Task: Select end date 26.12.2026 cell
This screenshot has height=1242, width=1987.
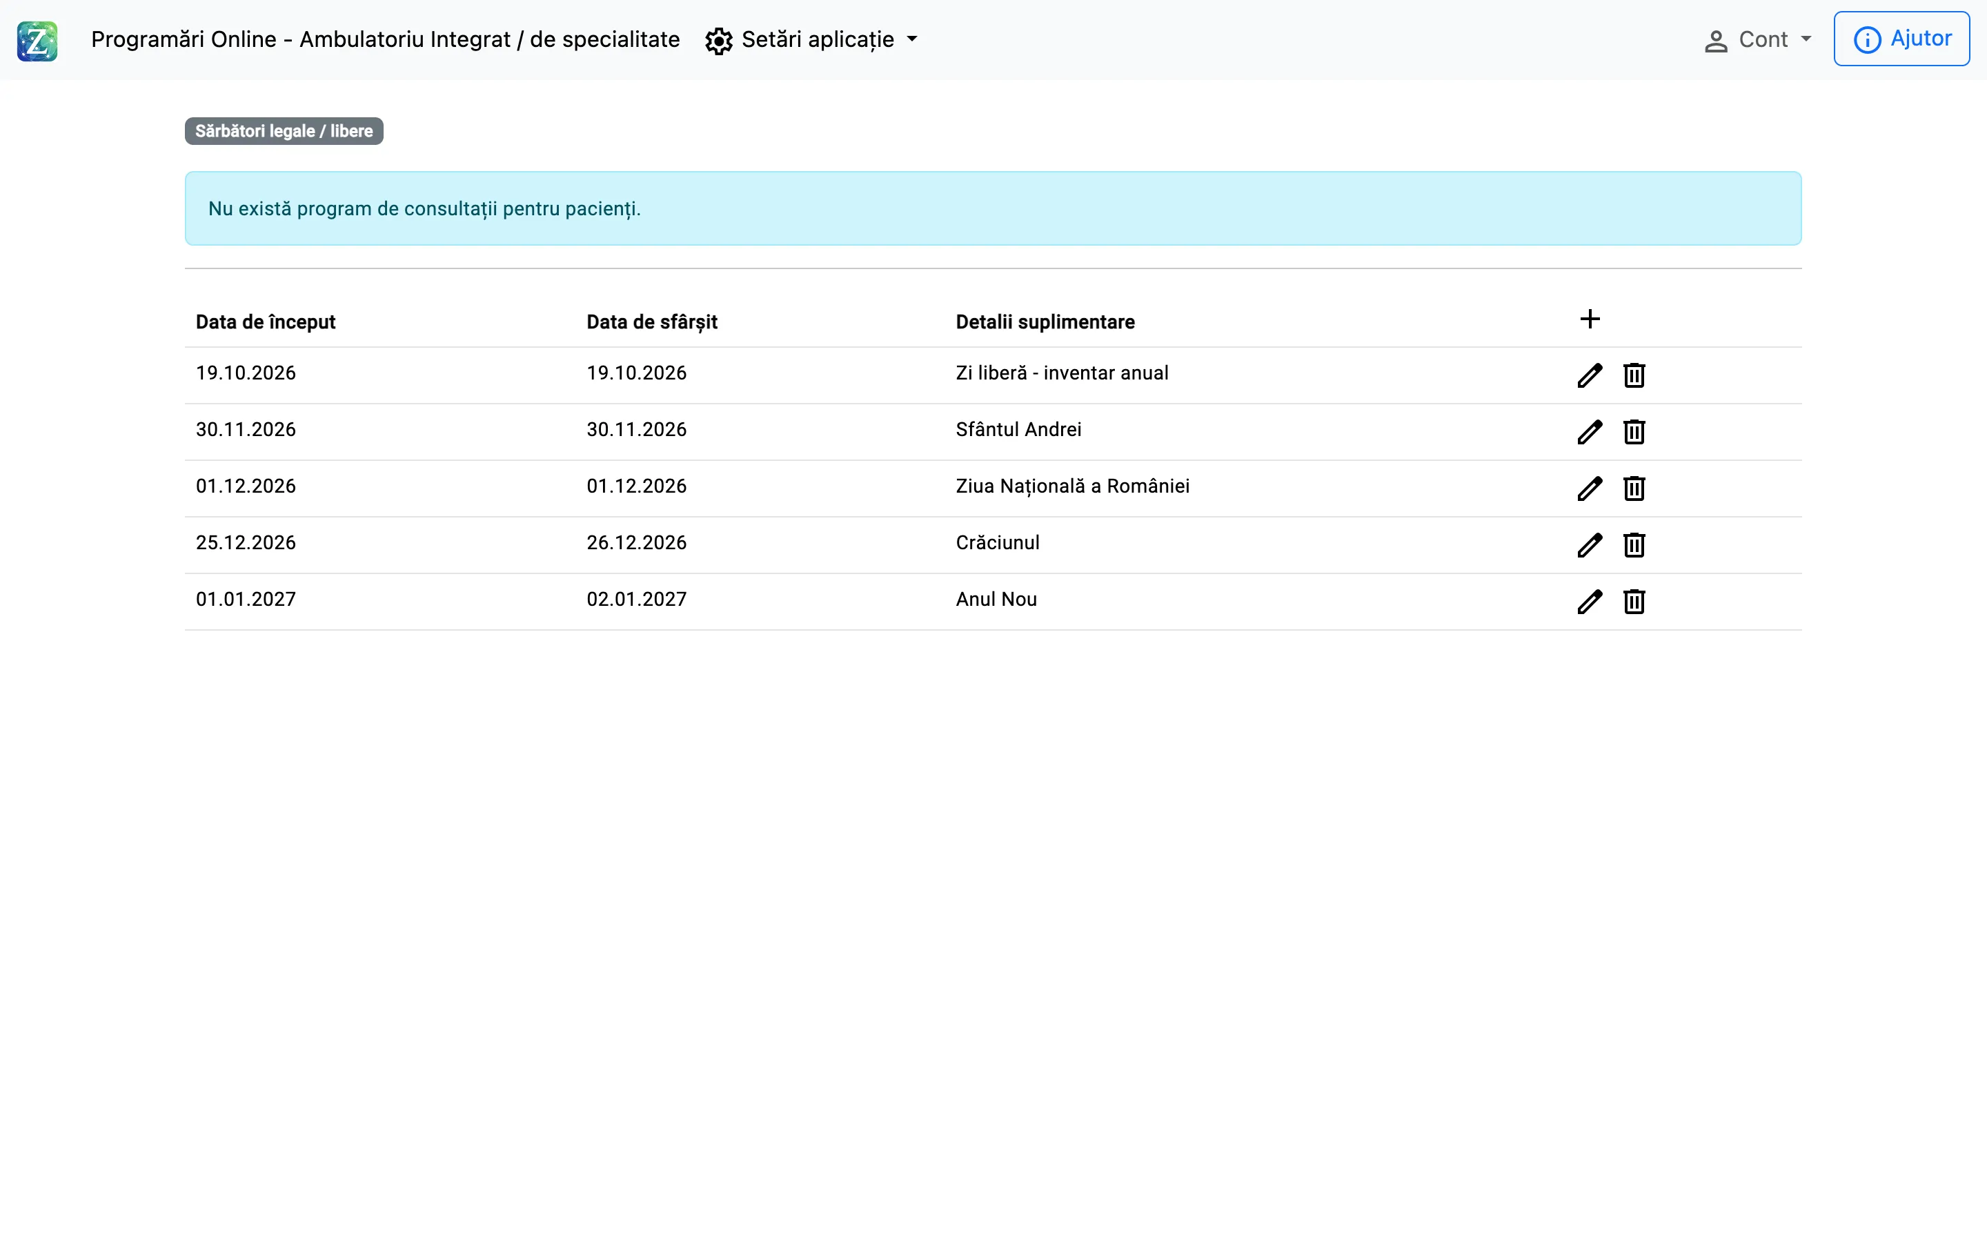Action: (x=636, y=543)
